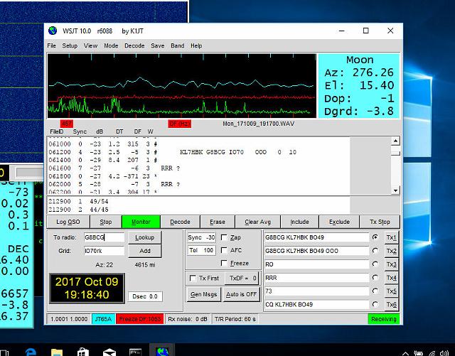Click the Tx1 transmit button

pyautogui.click(x=391, y=237)
